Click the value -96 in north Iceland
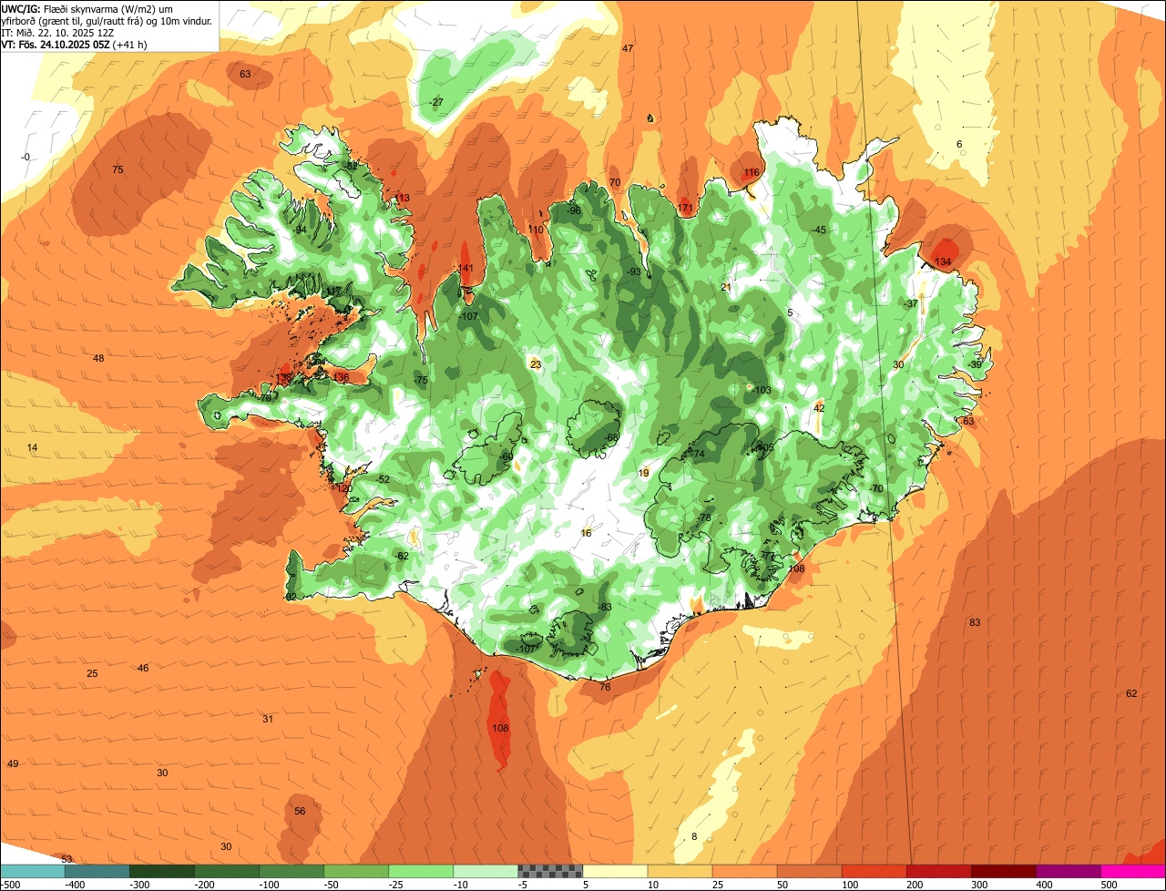Screen dimensions: 1166x891 pyautogui.click(x=573, y=211)
